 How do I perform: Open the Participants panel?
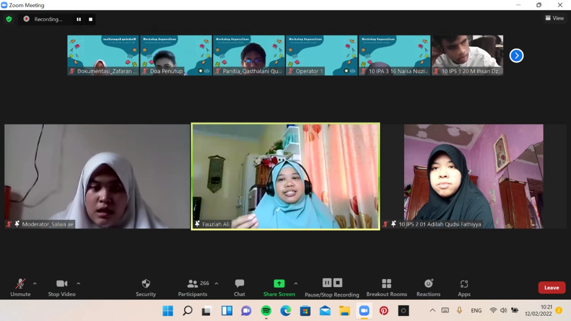pos(193,288)
